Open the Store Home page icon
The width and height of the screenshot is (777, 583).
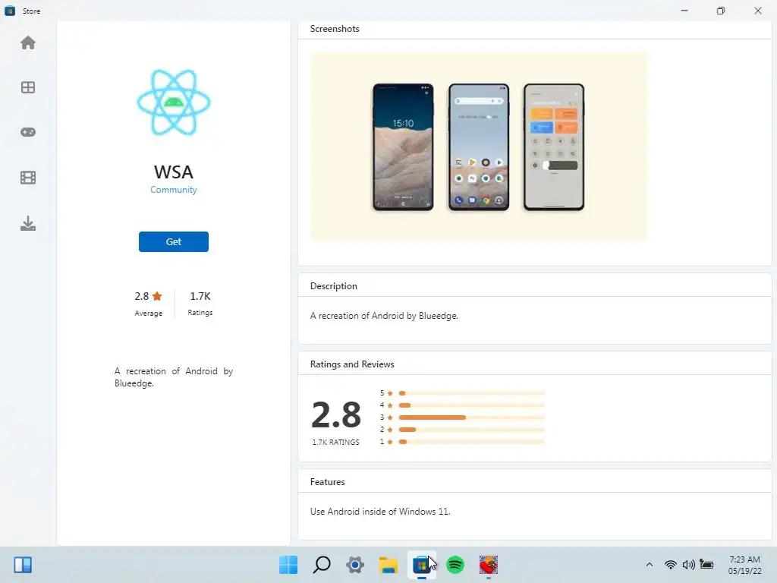pos(28,43)
